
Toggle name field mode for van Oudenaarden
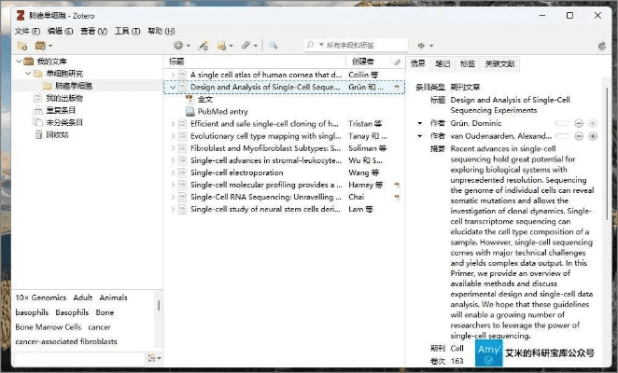click(561, 136)
